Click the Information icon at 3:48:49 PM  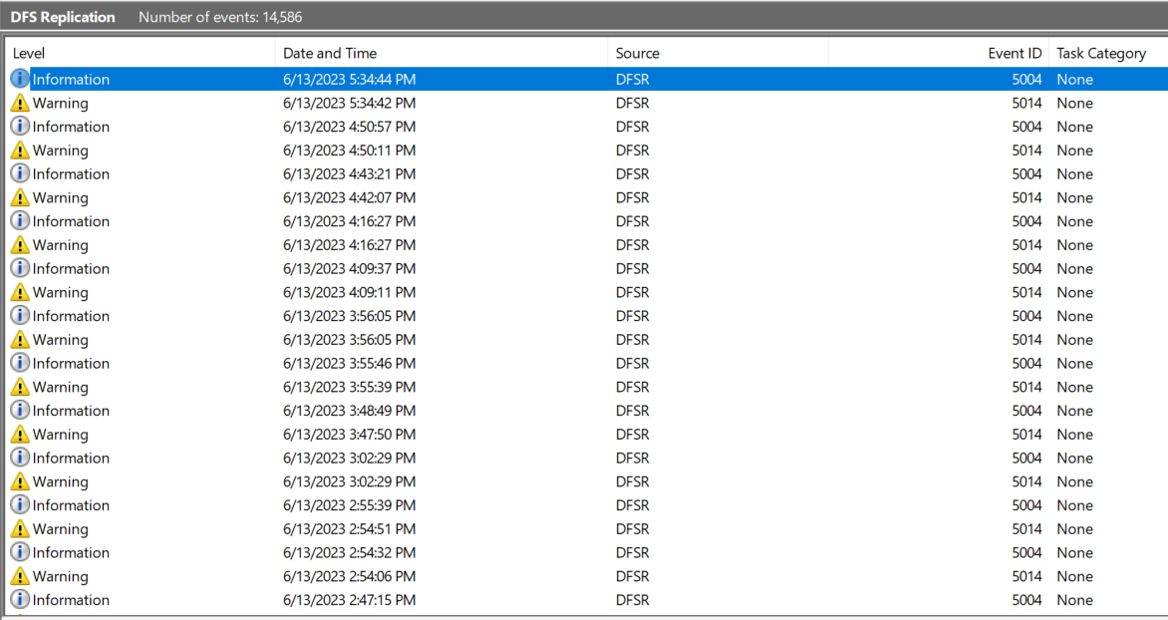point(20,410)
